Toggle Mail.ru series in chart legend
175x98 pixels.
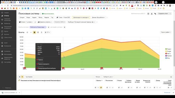pos(168,54)
